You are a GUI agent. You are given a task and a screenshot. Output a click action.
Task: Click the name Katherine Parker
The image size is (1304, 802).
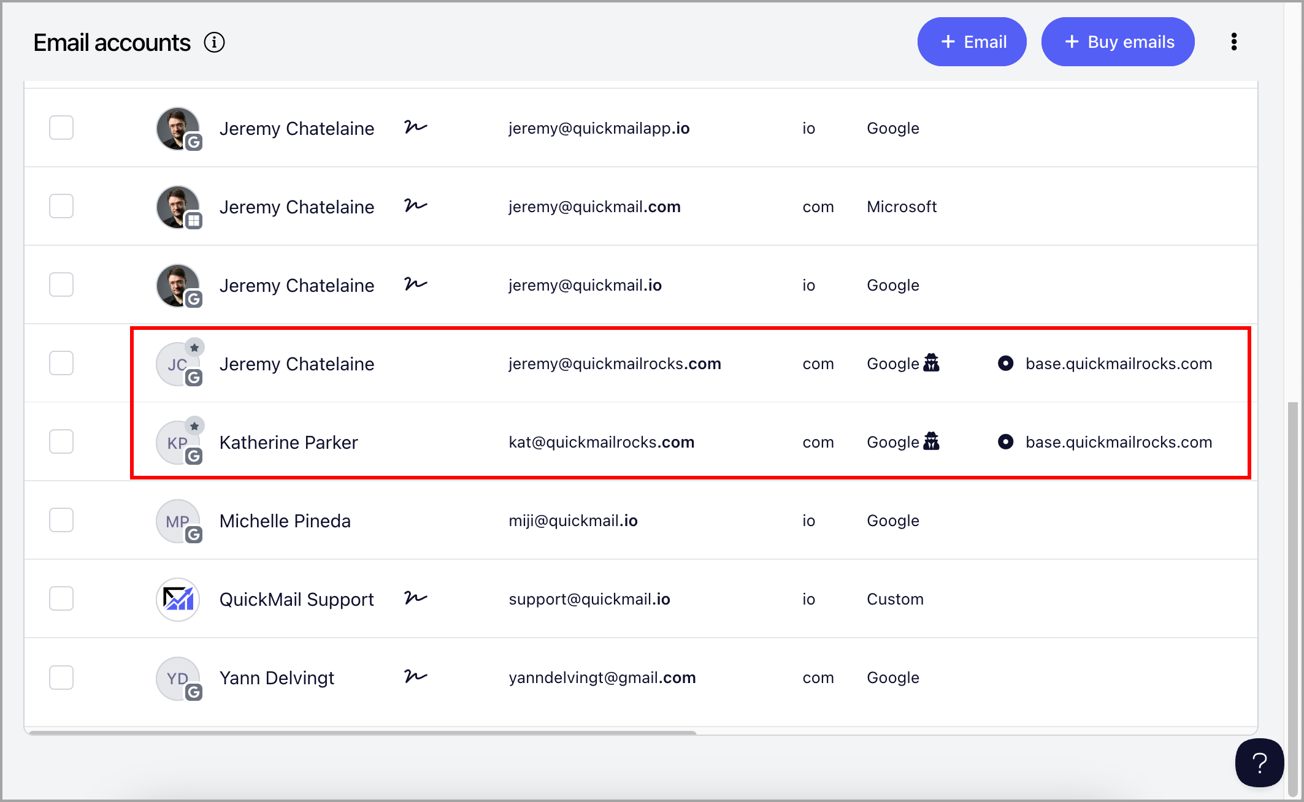point(288,442)
